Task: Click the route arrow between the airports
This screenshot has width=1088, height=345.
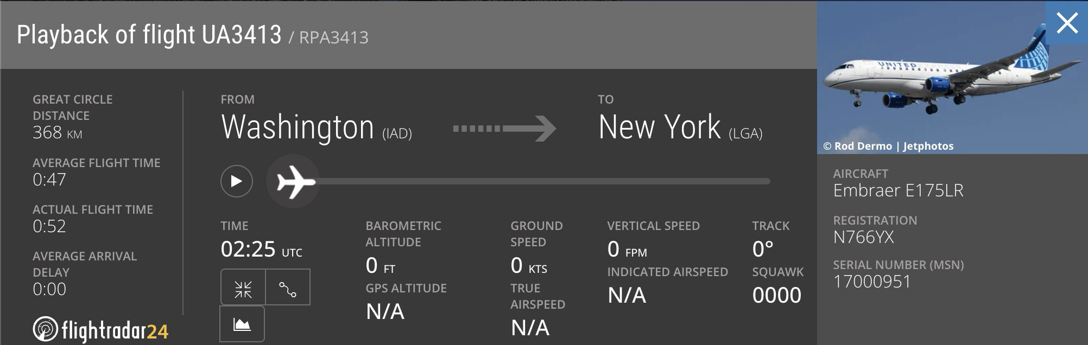Action: pos(504,129)
